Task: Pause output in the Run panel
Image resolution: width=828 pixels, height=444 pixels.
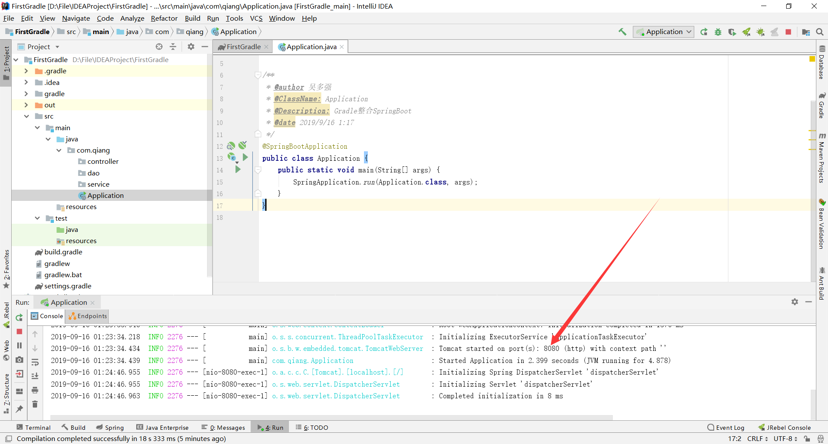Action: pos(19,345)
